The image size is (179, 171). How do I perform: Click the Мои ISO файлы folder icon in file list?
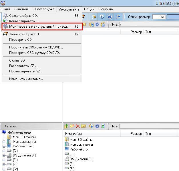click(67, 139)
